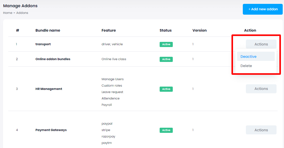The width and height of the screenshot is (284, 148).
Task: Click the HR Management bundle name
Action: coord(49,89)
